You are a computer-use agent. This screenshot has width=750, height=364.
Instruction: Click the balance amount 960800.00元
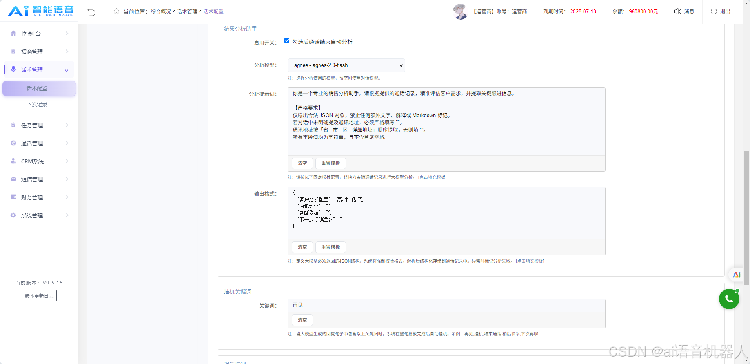(643, 11)
